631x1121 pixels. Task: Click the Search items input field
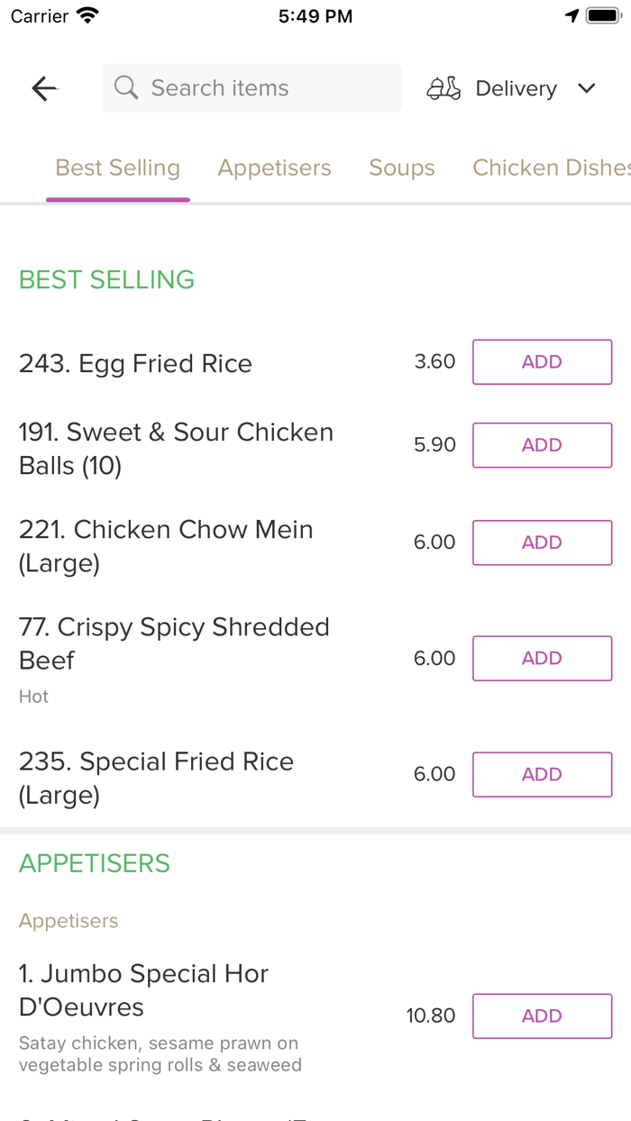click(x=251, y=87)
